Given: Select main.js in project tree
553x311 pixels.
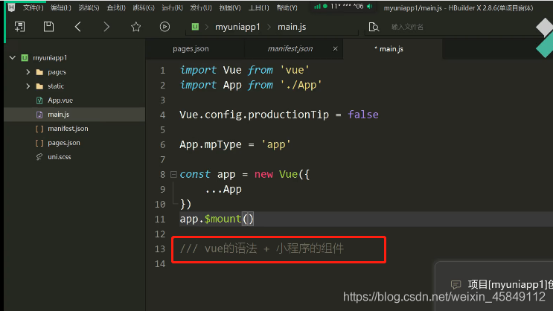Looking at the screenshot, I should click(x=58, y=115).
